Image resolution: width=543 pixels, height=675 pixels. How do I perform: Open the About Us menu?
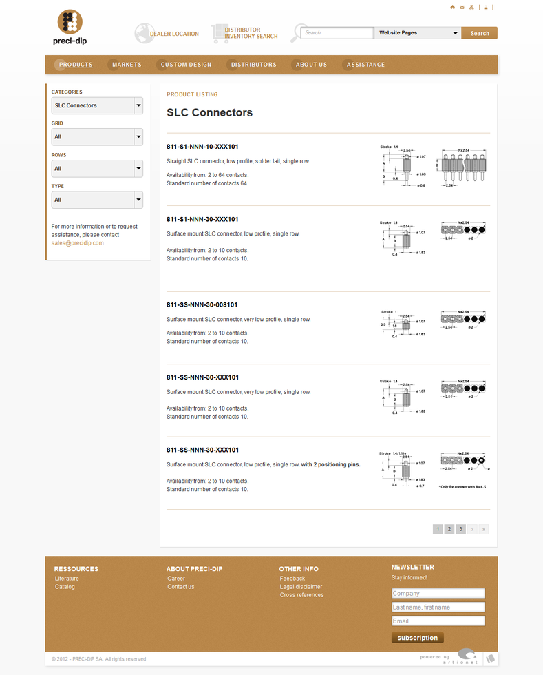311,65
